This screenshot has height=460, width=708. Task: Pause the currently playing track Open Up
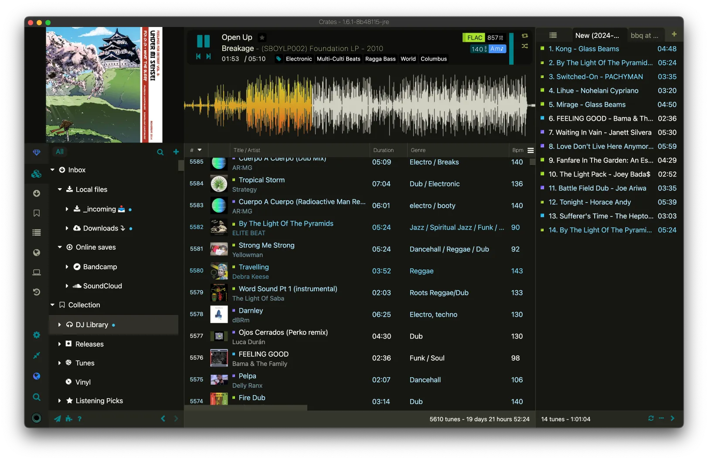pos(204,41)
